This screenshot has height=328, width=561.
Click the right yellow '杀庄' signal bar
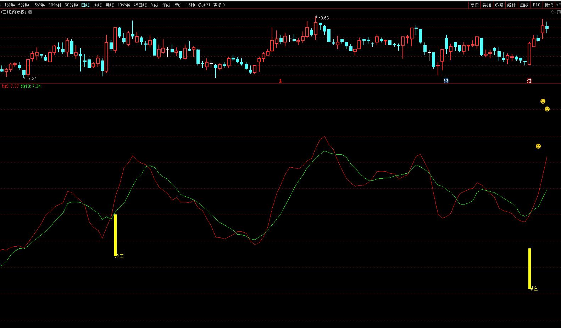tap(529, 268)
